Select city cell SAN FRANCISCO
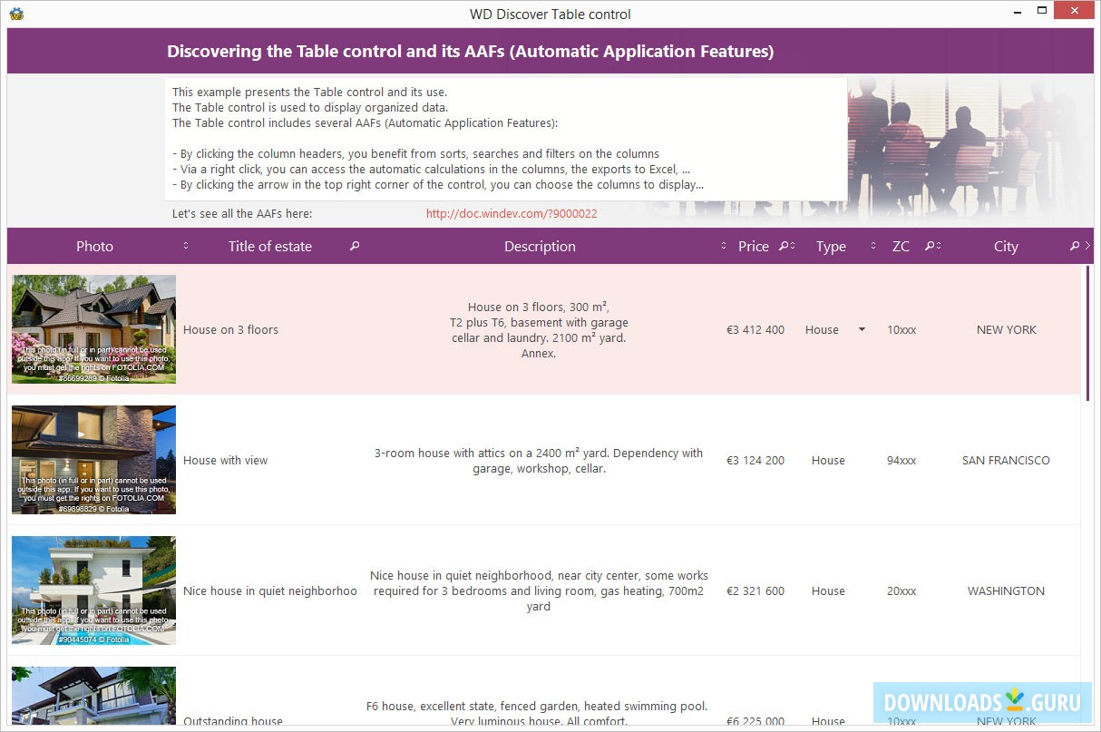The width and height of the screenshot is (1101, 732). (x=1006, y=460)
